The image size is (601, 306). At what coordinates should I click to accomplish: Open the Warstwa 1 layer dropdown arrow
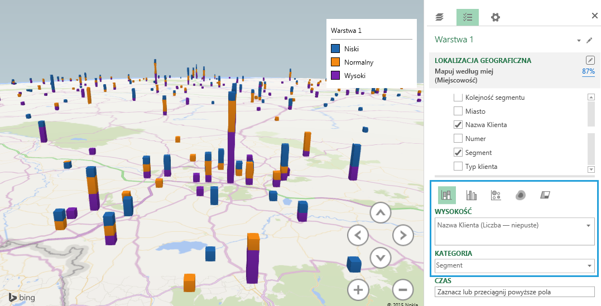(x=579, y=41)
